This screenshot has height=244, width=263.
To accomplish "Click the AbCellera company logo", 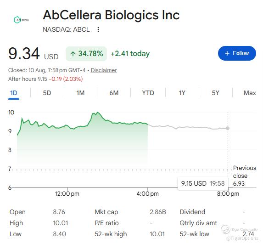I will [21, 20].
